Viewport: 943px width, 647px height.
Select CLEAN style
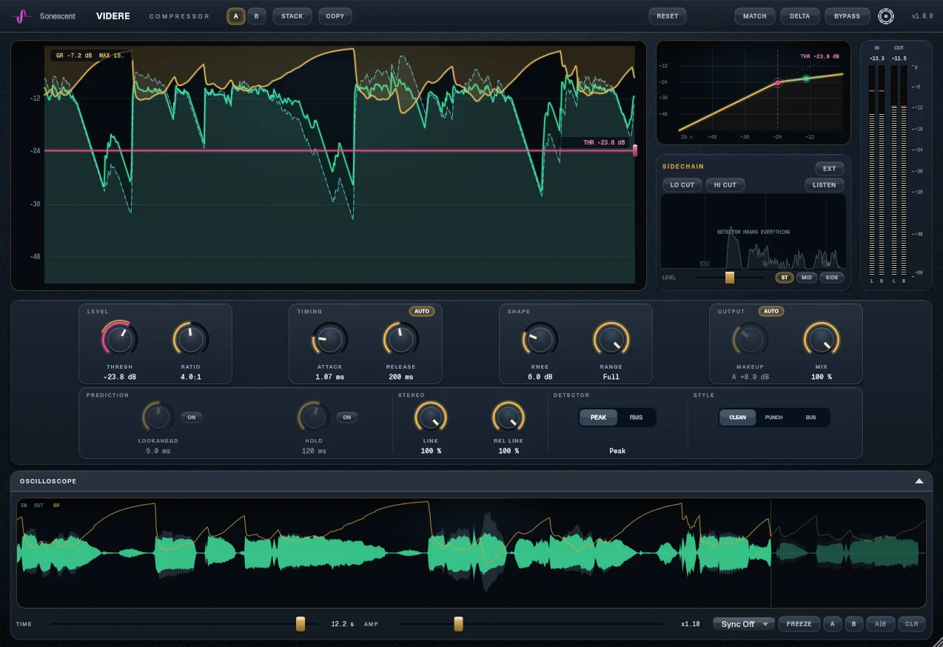click(738, 418)
